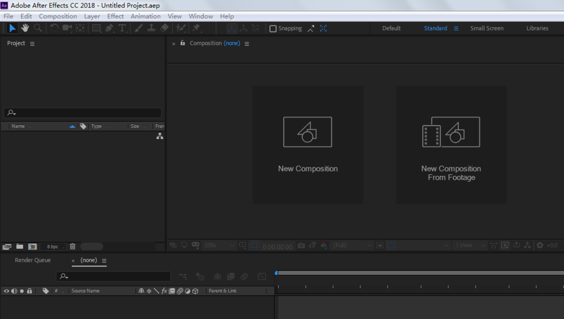Click the new composition icon in Project footer
The width and height of the screenshot is (564, 319).
point(33,247)
